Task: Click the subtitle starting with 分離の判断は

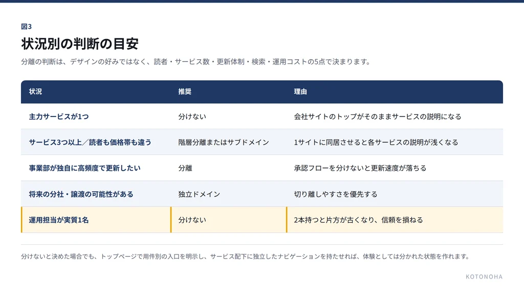Action: [x=196, y=62]
